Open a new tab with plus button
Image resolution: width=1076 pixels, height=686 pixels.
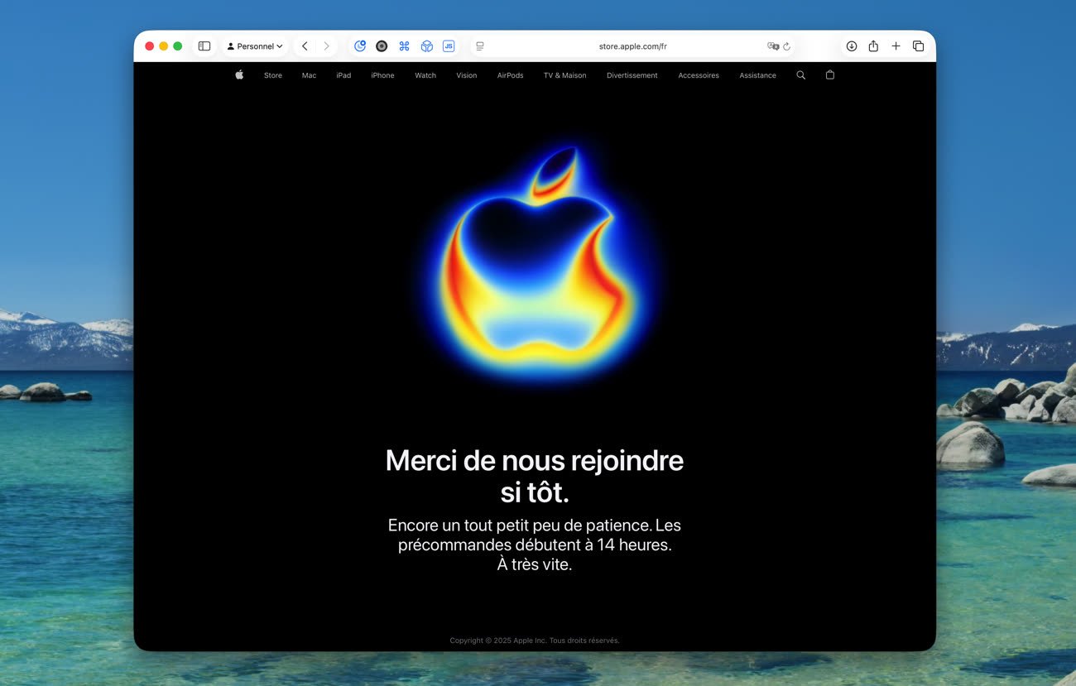[896, 46]
